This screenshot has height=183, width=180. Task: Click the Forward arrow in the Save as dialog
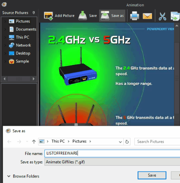tap(19, 141)
